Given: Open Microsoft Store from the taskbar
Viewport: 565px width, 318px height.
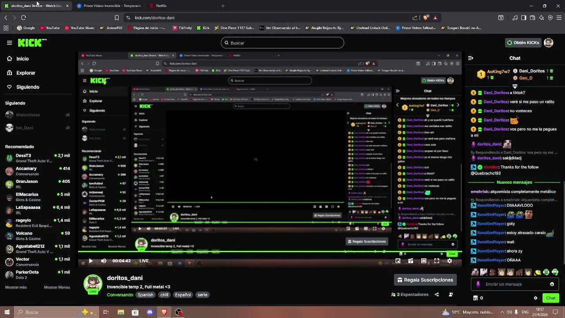Looking at the screenshot, I should click(x=135, y=312).
